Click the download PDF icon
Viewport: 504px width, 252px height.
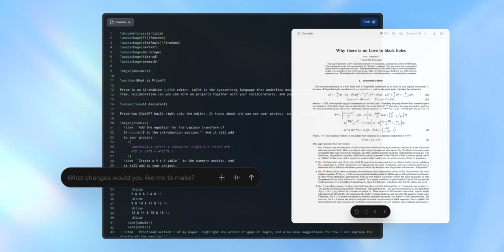point(434,33)
